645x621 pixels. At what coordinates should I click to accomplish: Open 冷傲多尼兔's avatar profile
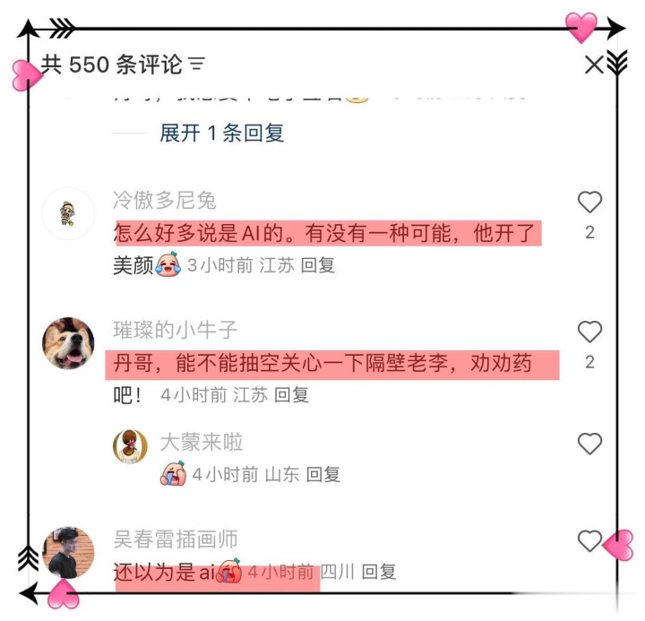click(x=68, y=213)
